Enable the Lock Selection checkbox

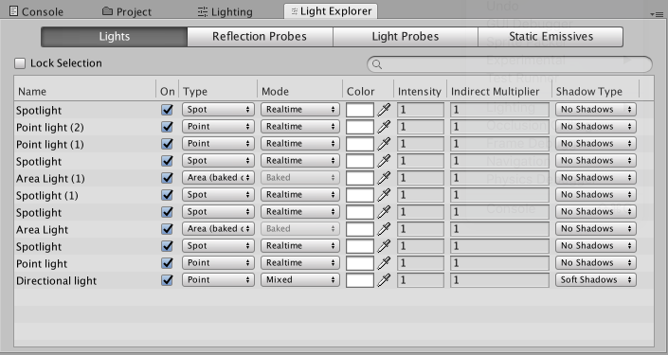click(x=20, y=63)
